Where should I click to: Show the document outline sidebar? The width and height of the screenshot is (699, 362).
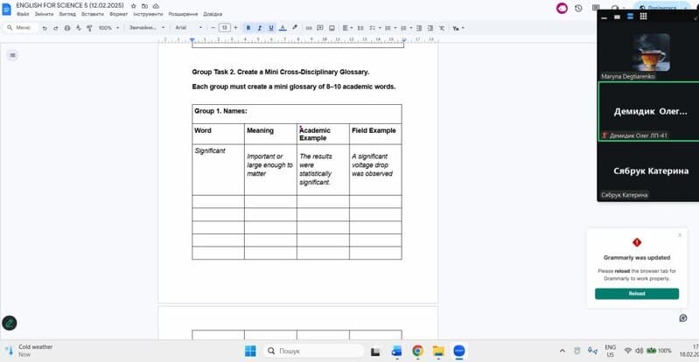[12, 55]
